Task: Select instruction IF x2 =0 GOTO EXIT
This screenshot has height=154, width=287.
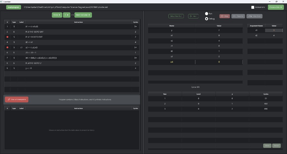Action: (72, 37)
